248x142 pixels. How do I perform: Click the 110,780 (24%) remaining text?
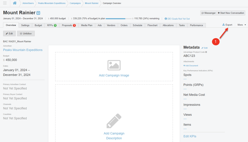[147, 18]
